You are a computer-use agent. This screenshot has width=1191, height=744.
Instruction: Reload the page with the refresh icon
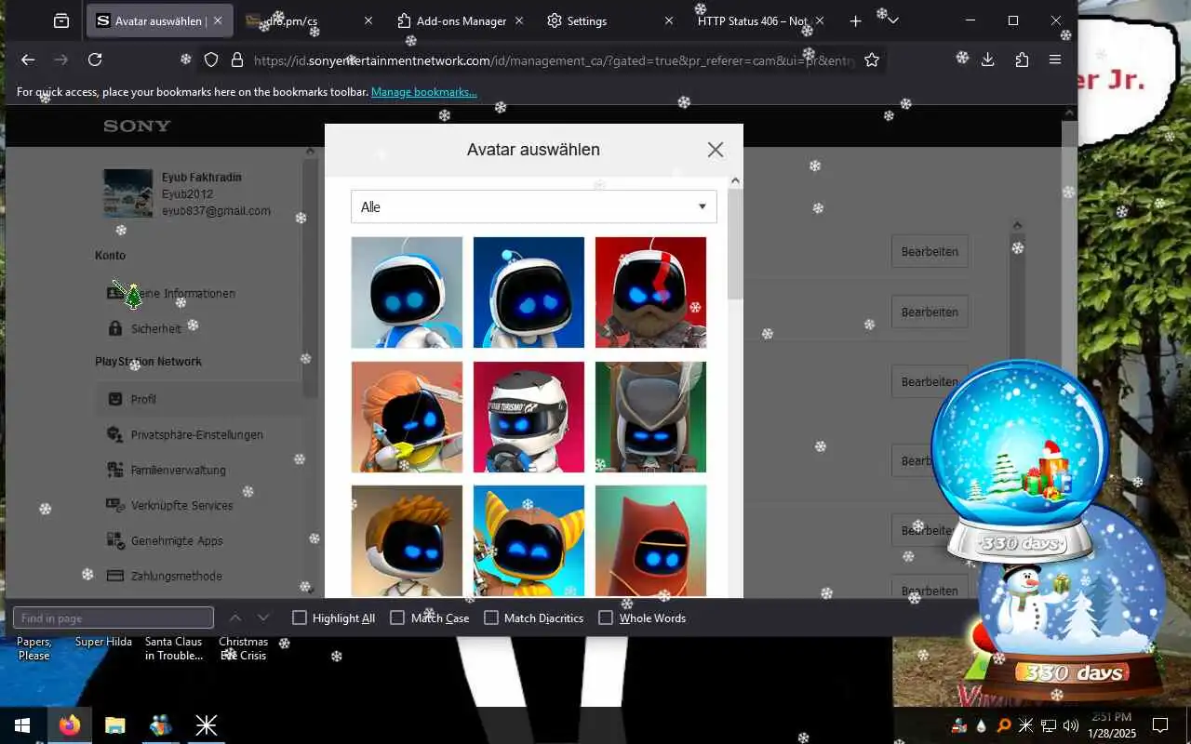(x=95, y=60)
